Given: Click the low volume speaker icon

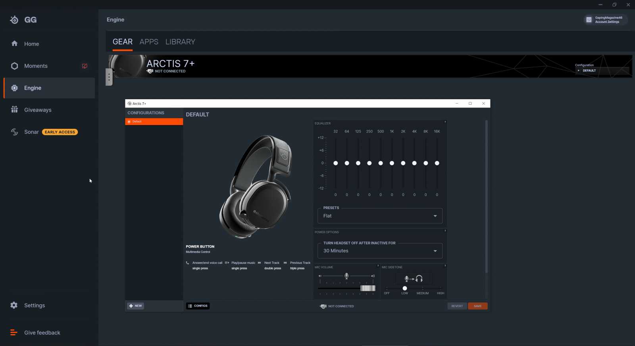Looking at the screenshot, I should pos(320,276).
